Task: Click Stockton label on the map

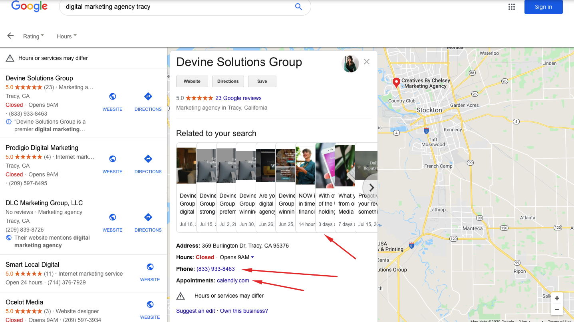Action: (429, 110)
